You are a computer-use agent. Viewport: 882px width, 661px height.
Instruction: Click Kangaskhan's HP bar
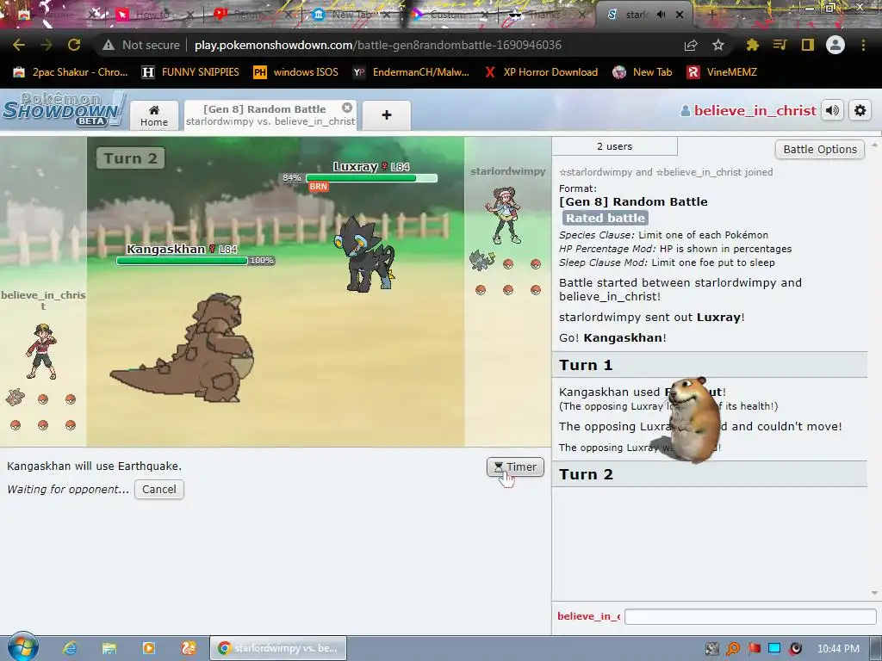click(x=183, y=261)
